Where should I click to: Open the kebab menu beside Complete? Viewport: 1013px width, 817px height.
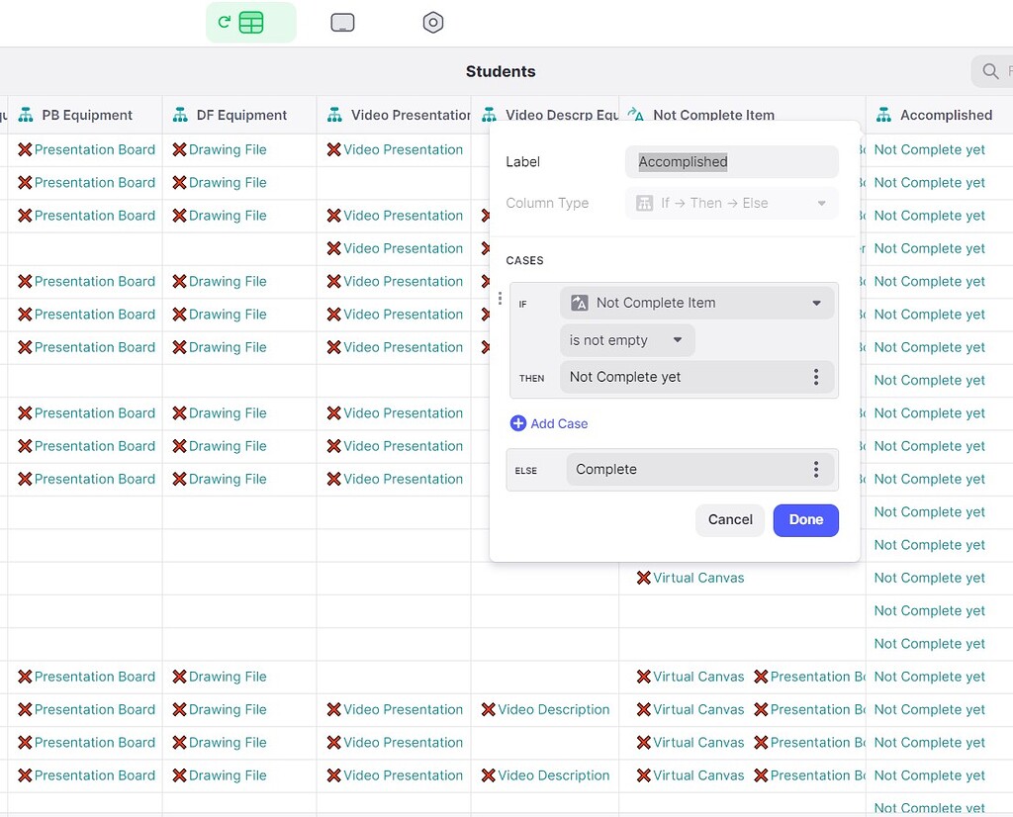coord(816,470)
